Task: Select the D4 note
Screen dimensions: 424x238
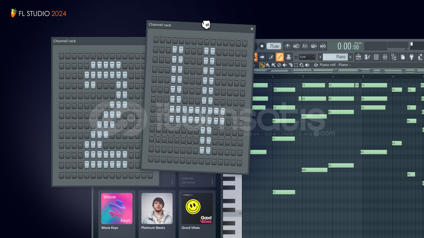Action: tap(373, 152)
